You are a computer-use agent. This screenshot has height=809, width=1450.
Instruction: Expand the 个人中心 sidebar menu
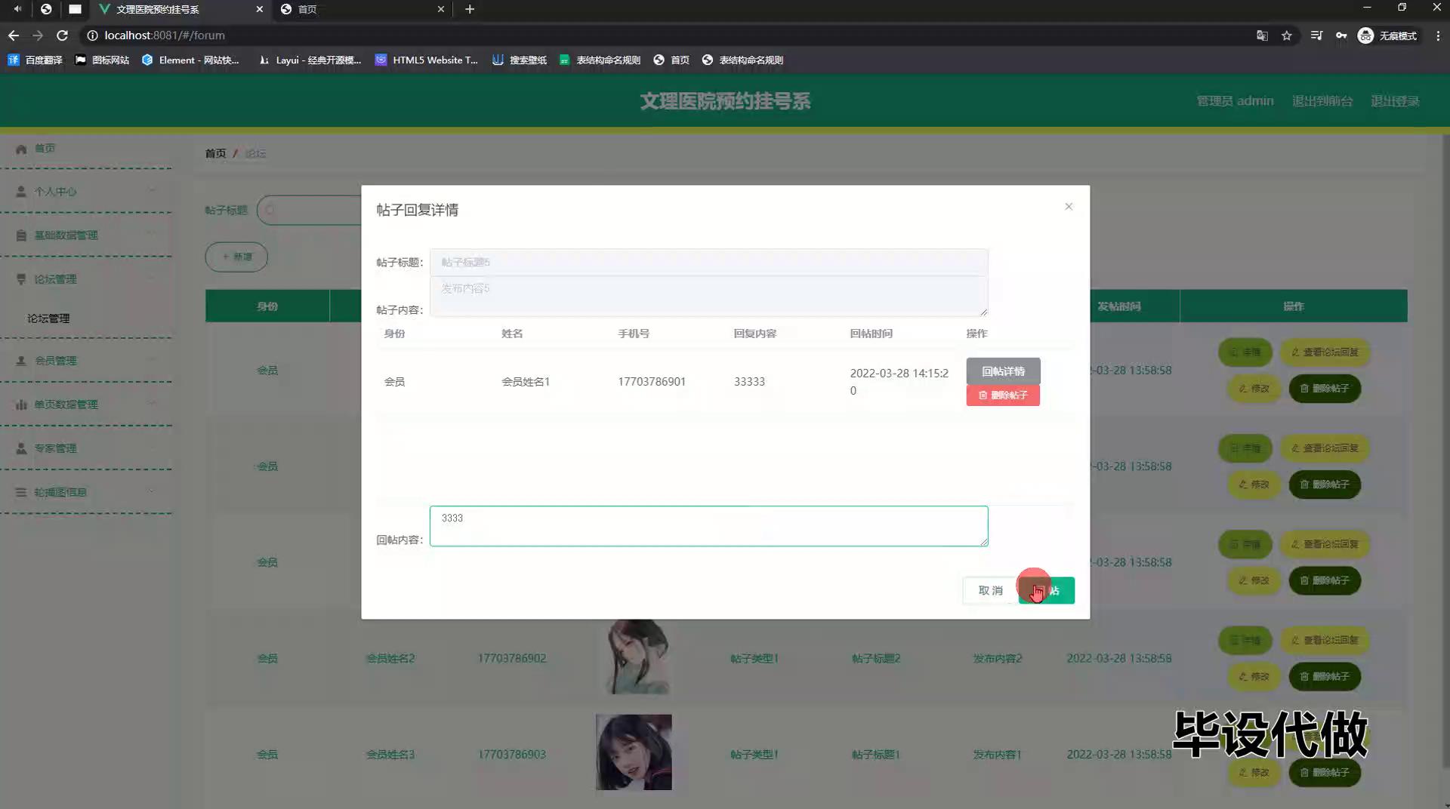point(85,192)
